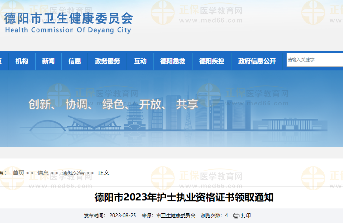
Task: Open 政务服务 in the top navigation
Action: pyautogui.click(x=108, y=61)
